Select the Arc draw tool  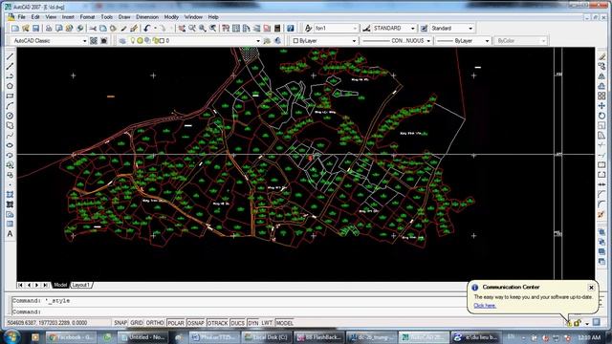tap(11, 106)
